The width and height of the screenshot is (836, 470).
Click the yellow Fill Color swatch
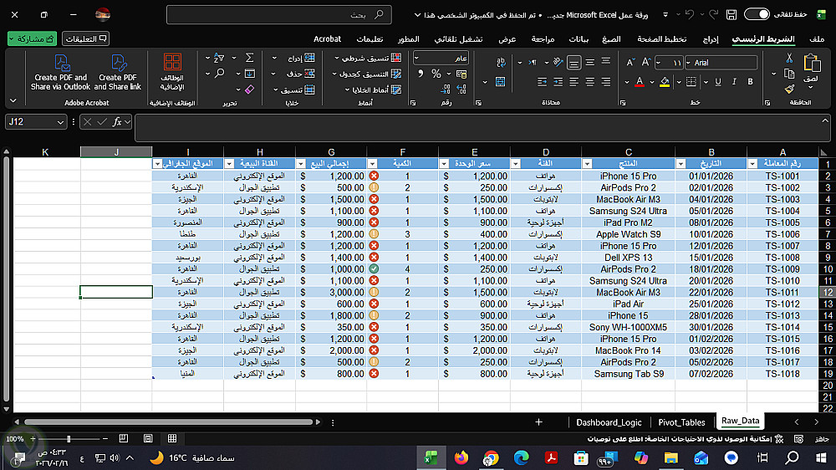665,82
